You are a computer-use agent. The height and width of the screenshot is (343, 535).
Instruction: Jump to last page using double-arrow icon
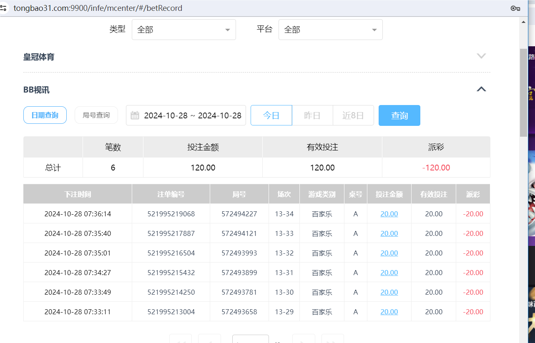coord(332,340)
